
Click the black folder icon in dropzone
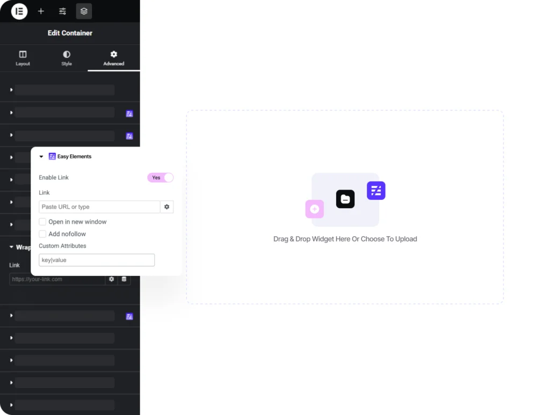coord(345,199)
